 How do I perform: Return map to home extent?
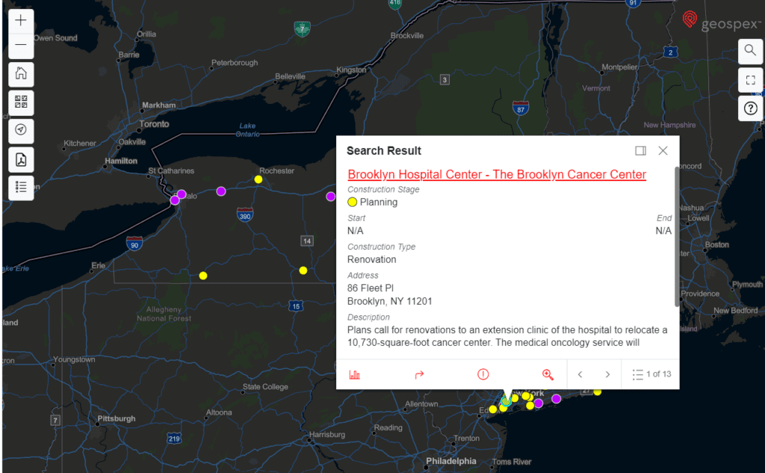[x=21, y=74]
